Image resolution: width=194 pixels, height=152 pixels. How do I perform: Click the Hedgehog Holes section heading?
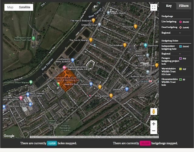(170, 41)
